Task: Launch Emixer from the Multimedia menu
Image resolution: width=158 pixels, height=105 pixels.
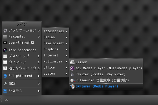Action: tap(106, 62)
